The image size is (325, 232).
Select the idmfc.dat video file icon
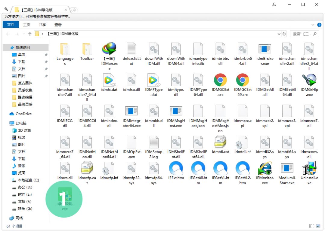[x=109, y=81]
